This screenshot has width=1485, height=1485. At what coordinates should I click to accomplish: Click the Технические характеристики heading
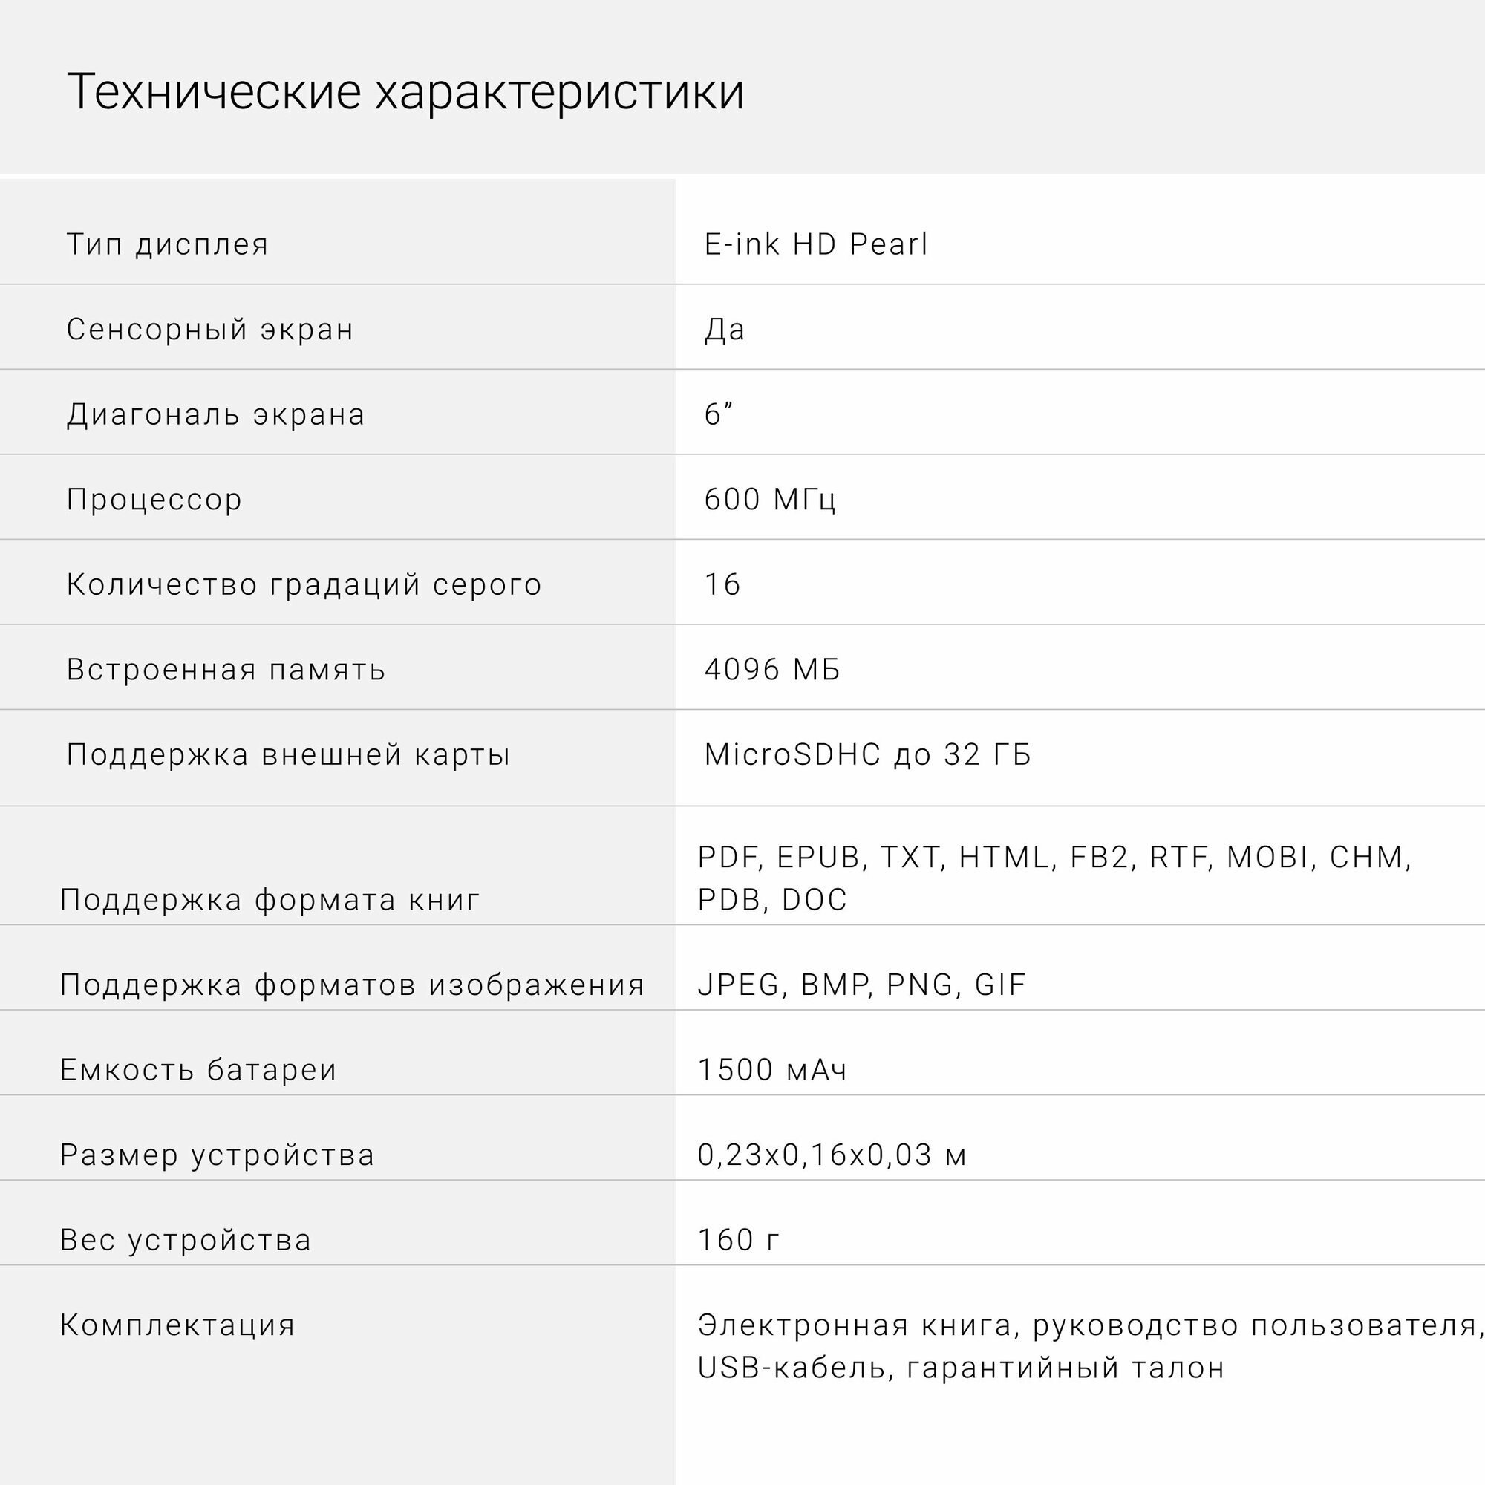point(405,93)
